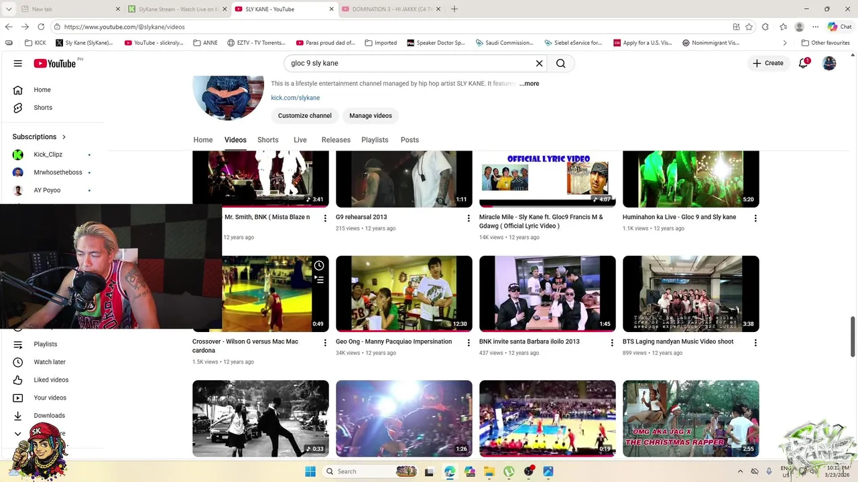Open the notifications bell
The width and height of the screenshot is (858, 482).
click(x=803, y=63)
